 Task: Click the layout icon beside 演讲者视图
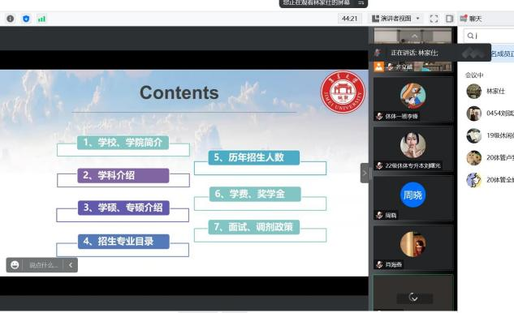click(375, 19)
